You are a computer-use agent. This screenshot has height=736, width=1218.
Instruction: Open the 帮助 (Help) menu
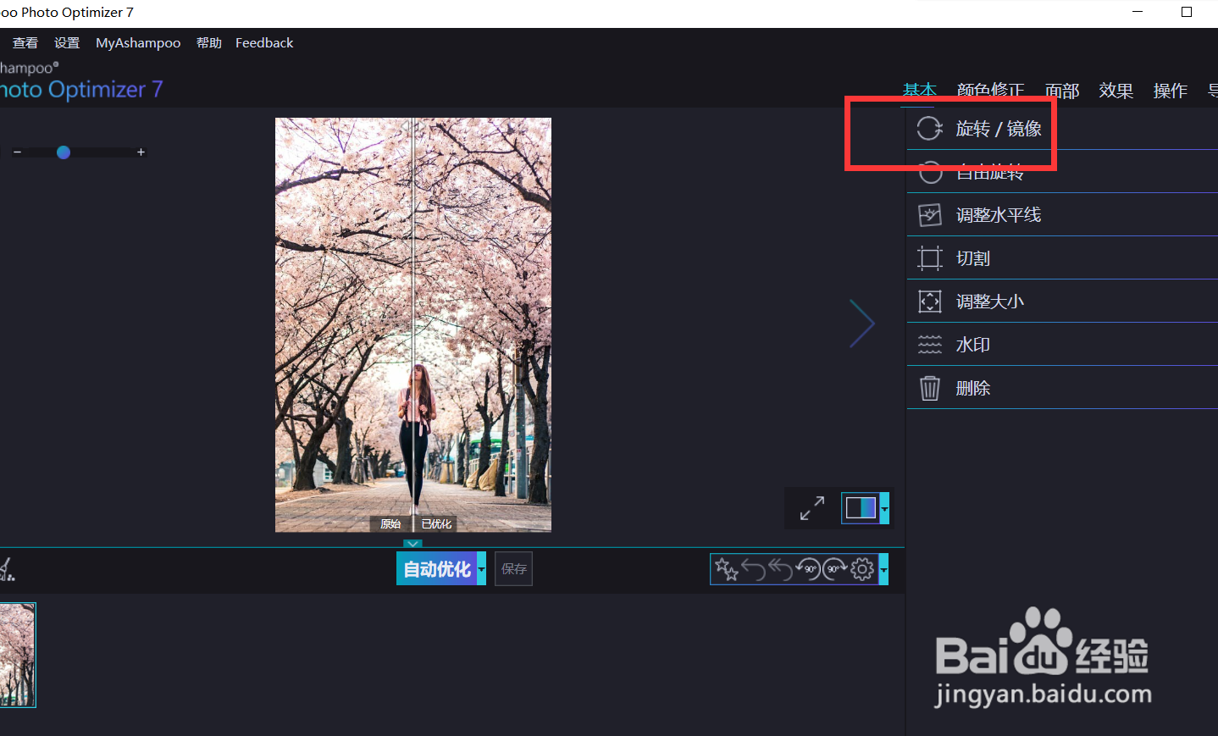[209, 43]
